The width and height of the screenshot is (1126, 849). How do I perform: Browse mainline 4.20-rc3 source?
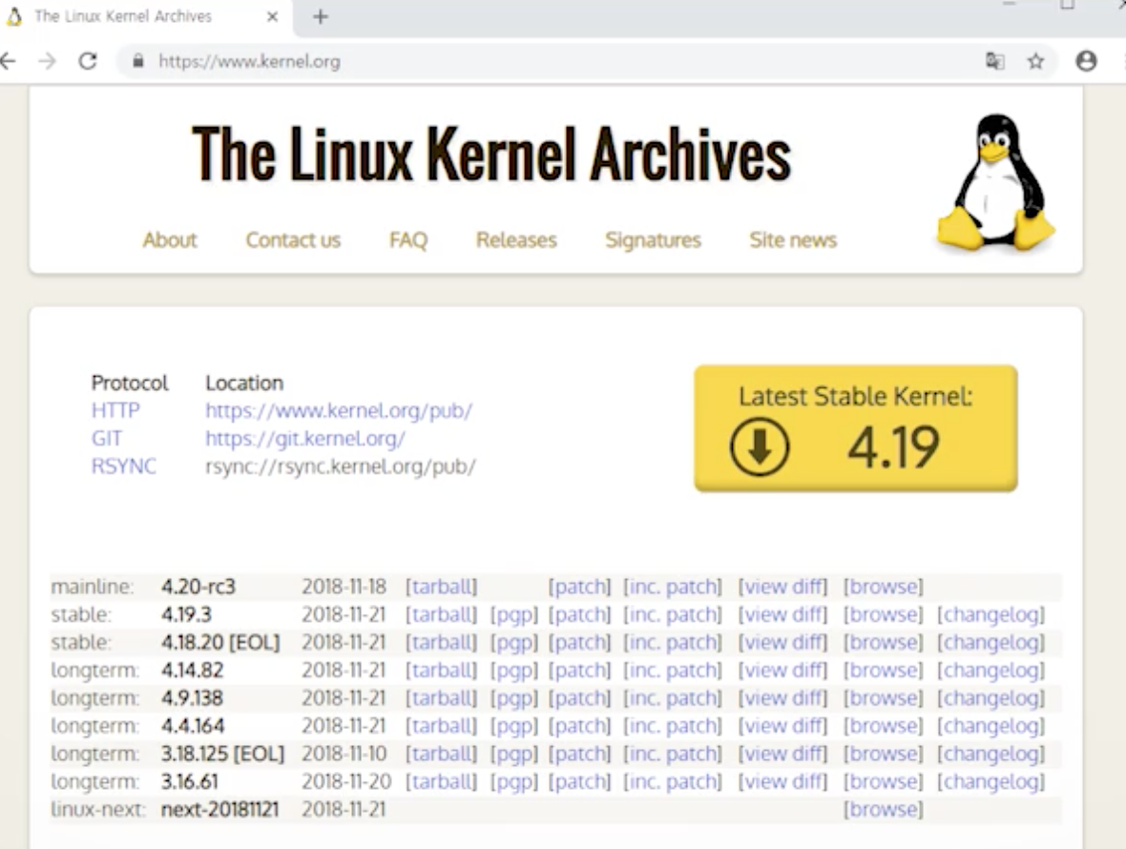[x=884, y=587]
